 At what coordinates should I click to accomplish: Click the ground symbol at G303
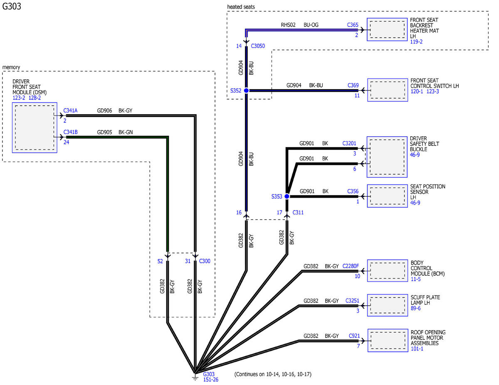click(x=195, y=376)
